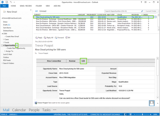Click the Reply All icon

click(x=45, y=38)
